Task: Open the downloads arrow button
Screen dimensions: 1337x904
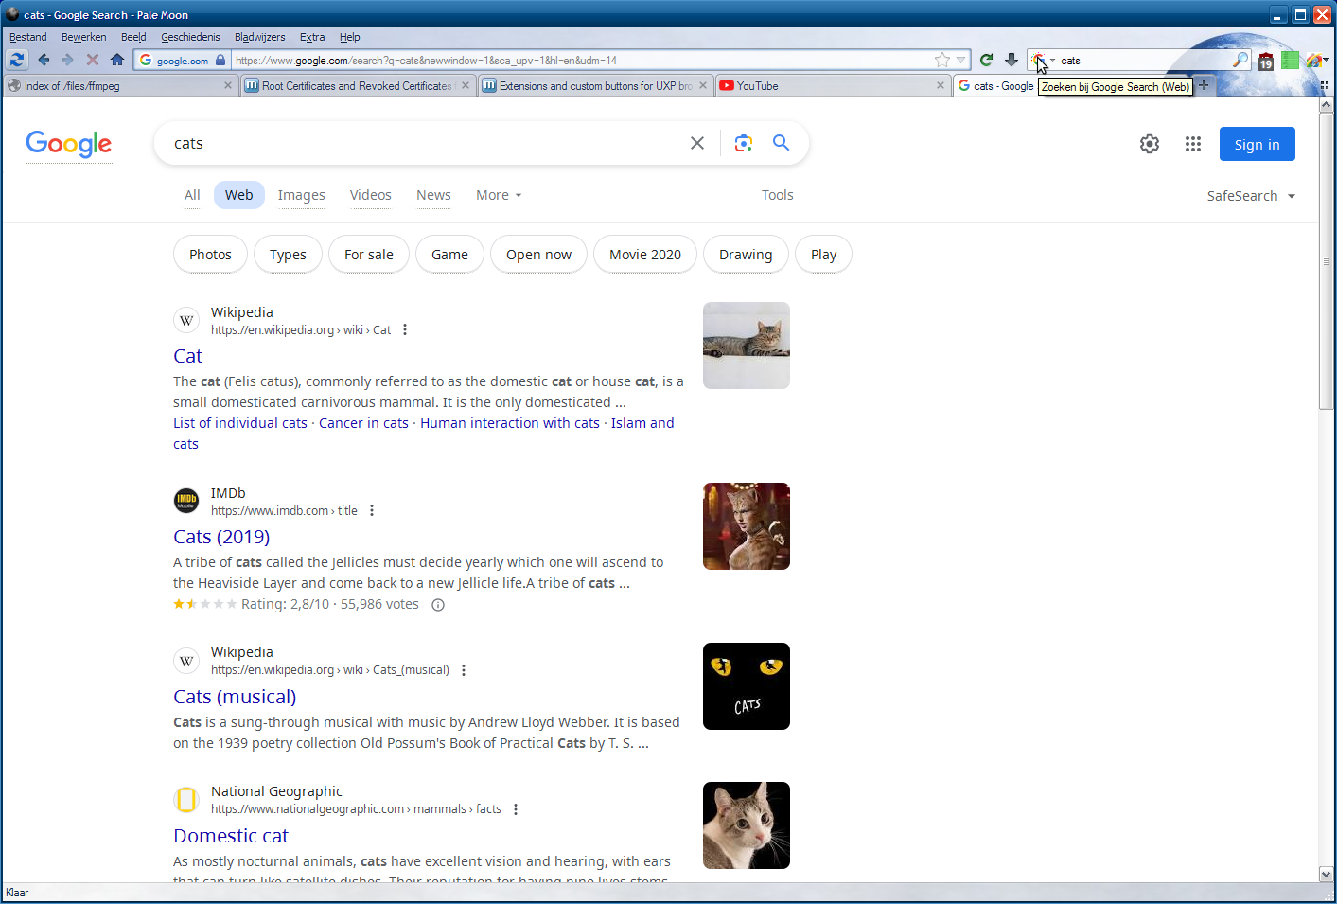Action: coord(1012,60)
